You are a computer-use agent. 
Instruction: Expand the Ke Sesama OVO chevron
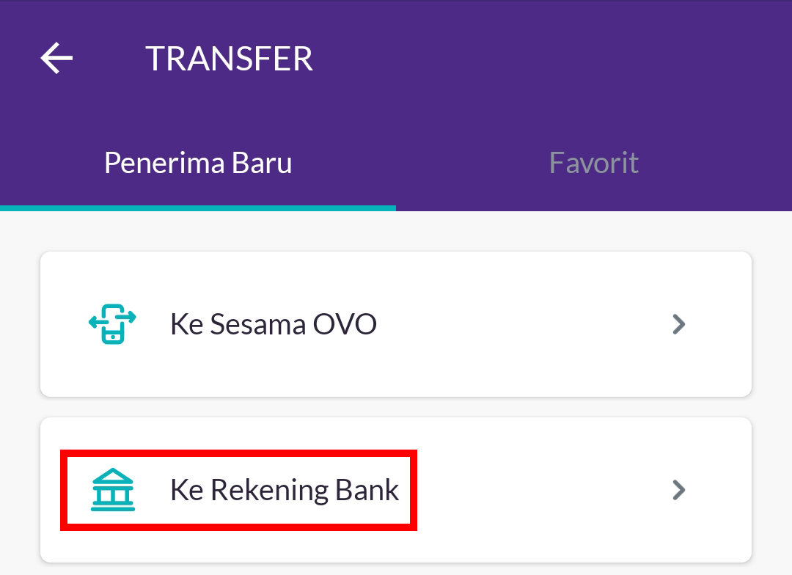coord(679,323)
